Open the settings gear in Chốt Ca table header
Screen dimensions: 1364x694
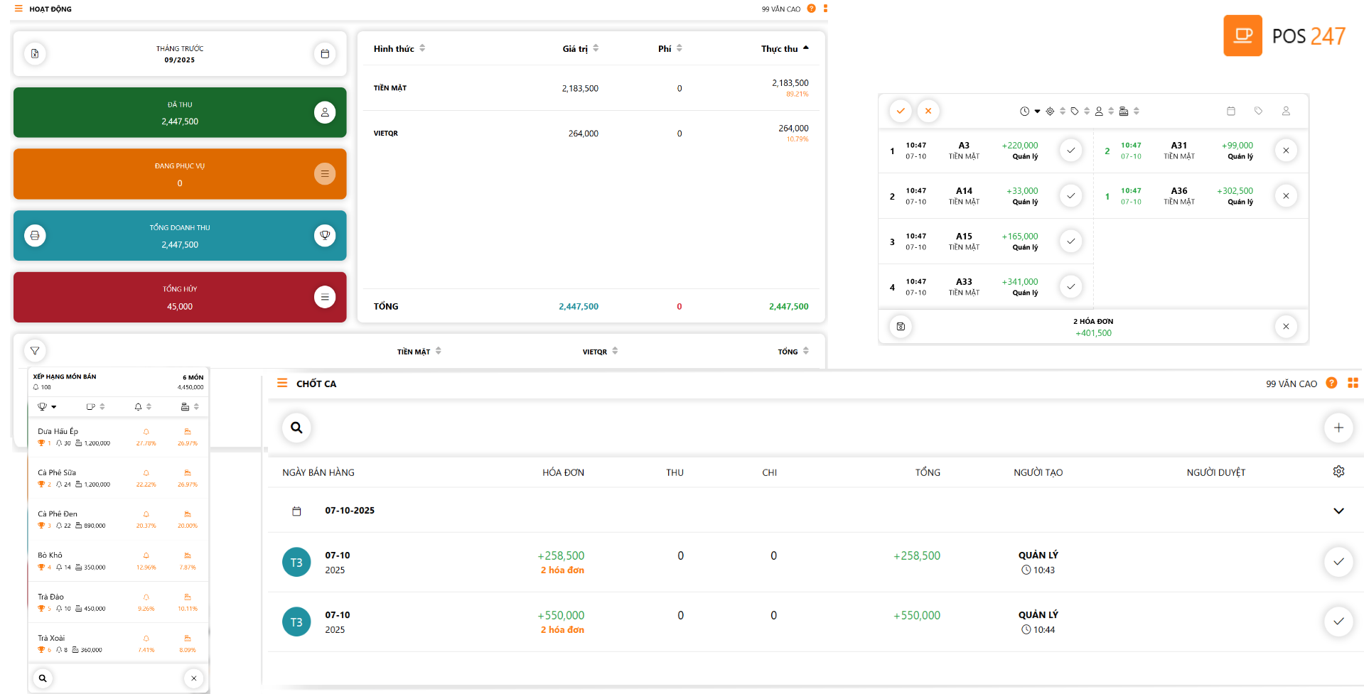1338,472
